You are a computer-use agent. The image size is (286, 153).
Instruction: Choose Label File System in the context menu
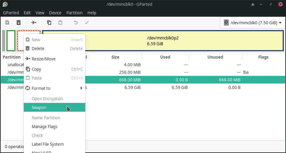point(54,144)
